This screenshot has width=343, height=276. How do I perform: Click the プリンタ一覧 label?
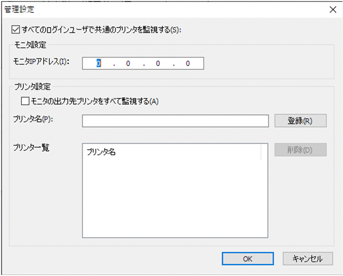31,148
